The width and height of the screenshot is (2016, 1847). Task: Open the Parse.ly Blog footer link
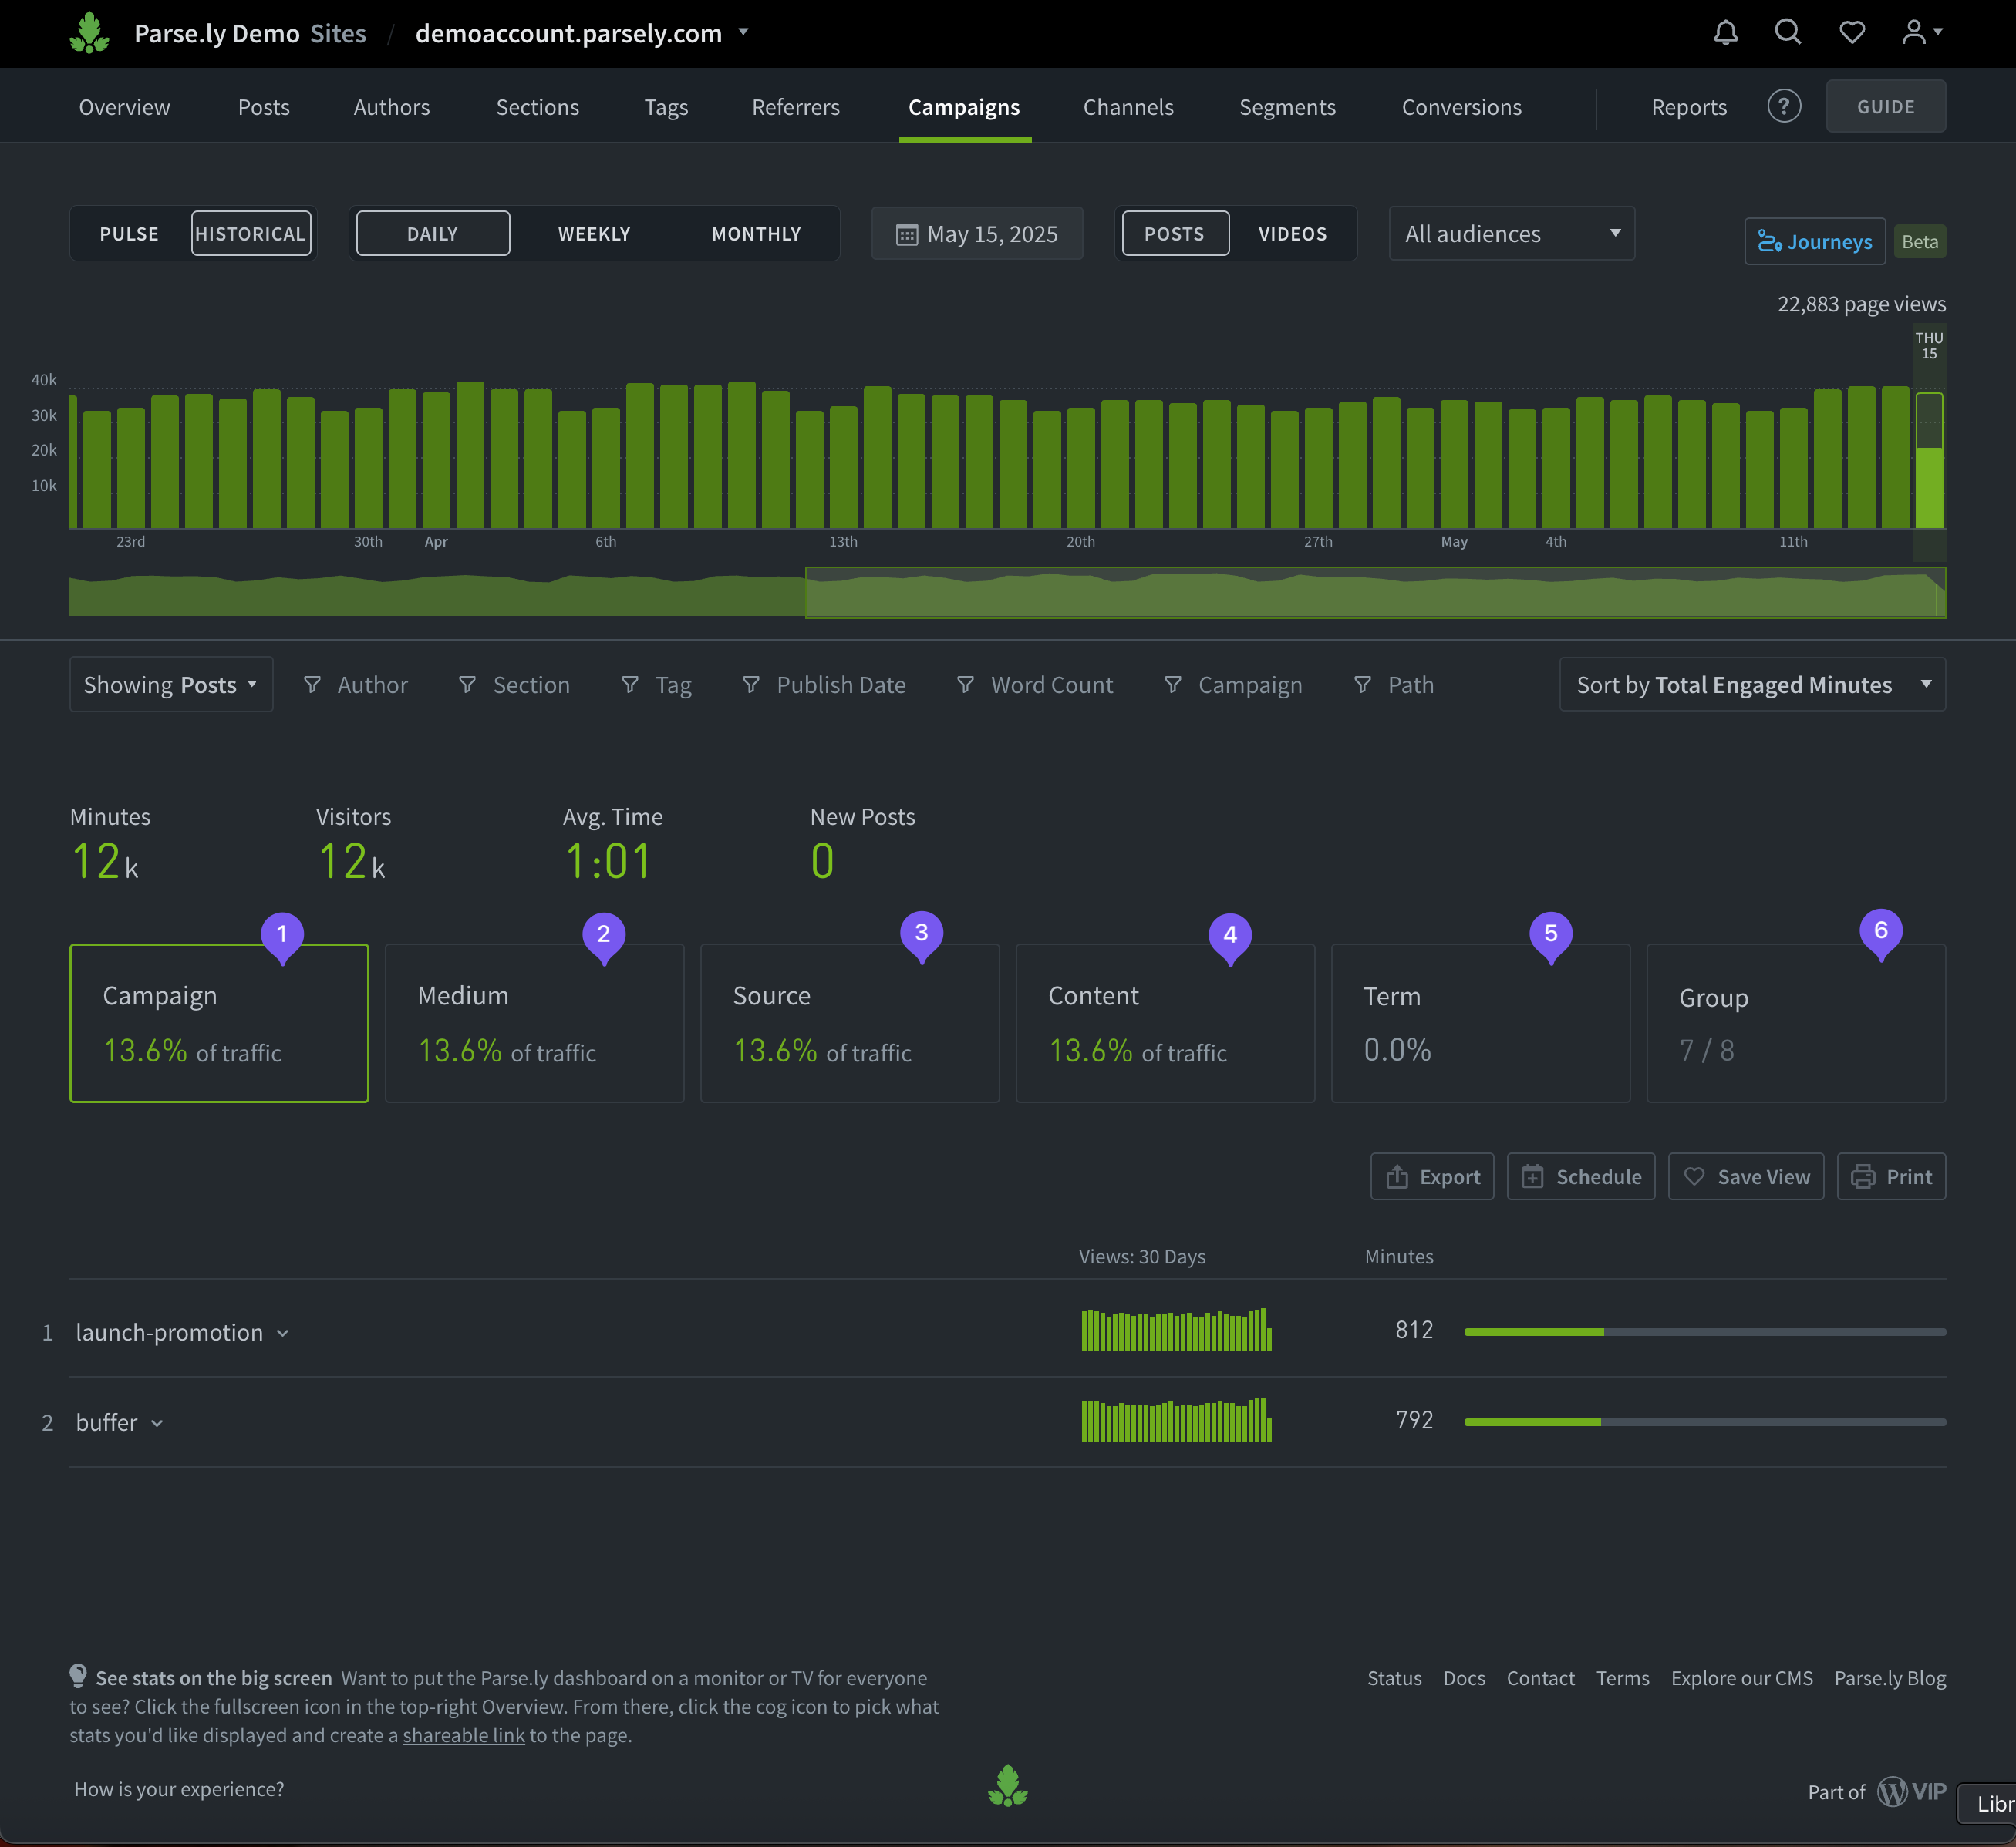pos(1890,1678)
